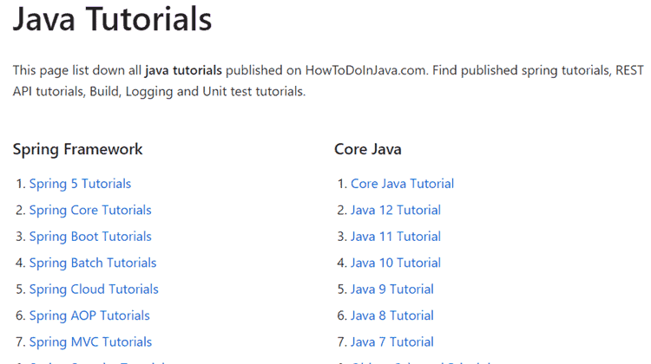Open Java 9 Tutorial
Screen dimensions: 651x364
pos(392,289)
